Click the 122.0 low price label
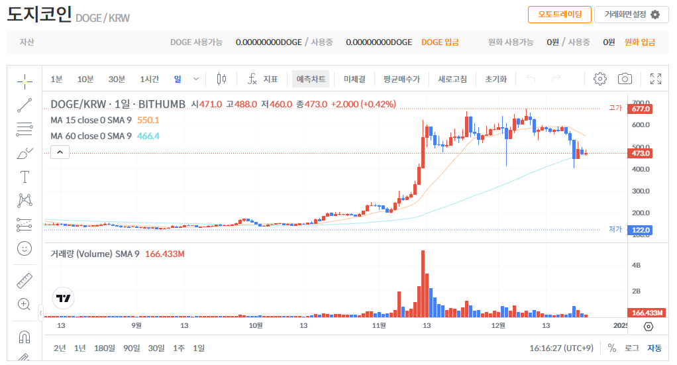Image resolution: width=677 pixels, height=365 pixels. coord(640,231)
